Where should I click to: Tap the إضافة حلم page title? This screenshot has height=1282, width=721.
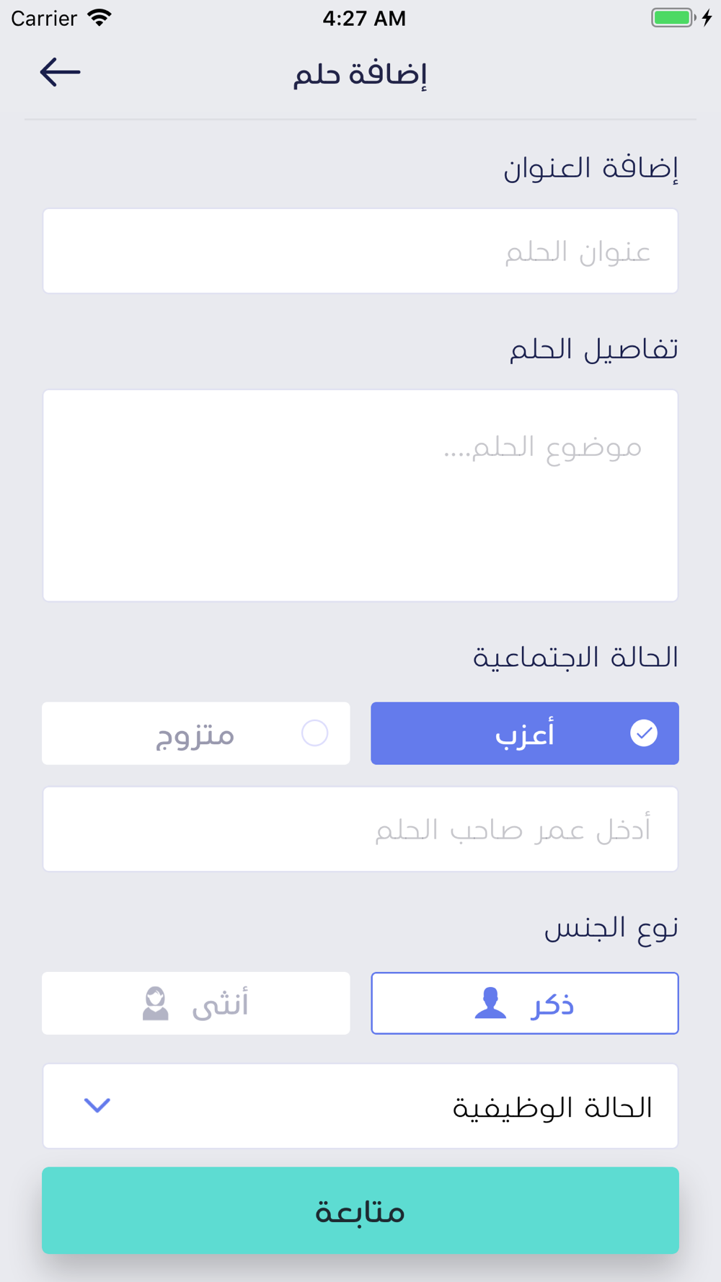coord(360,74)
